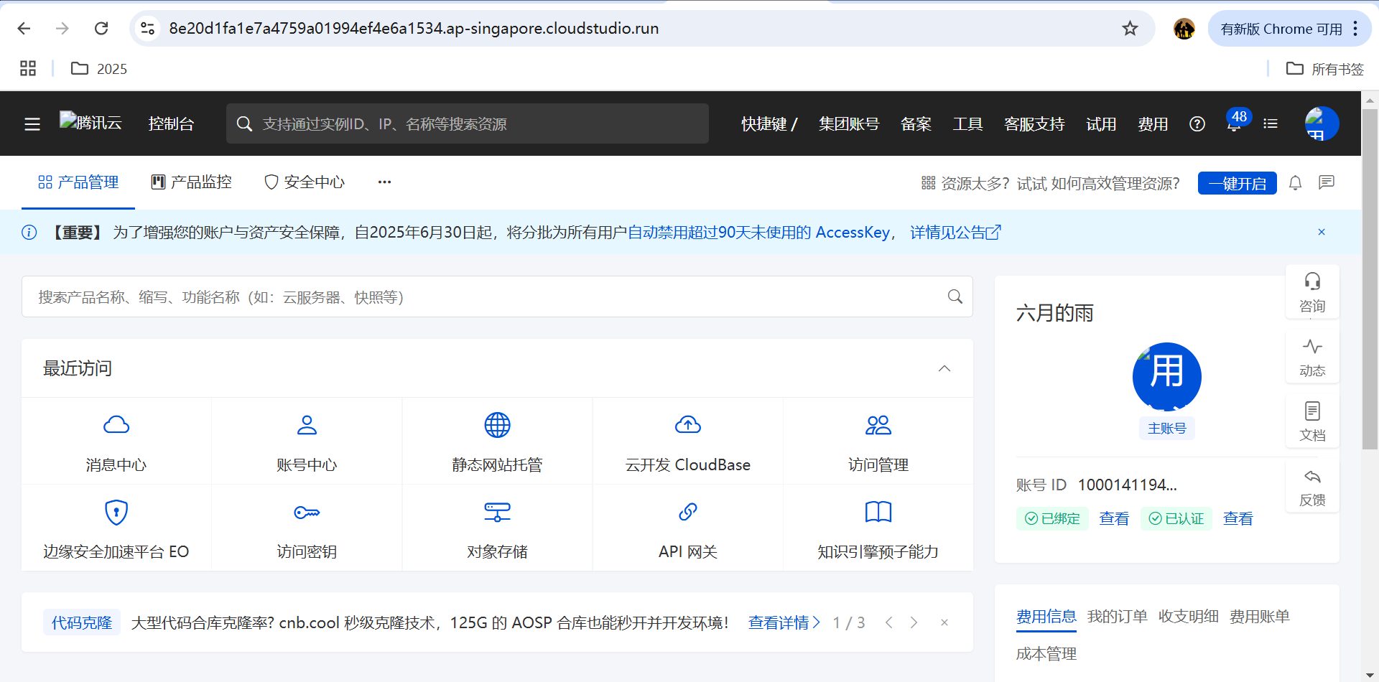Viewport: 1379px width, 682px height.
Task: Switch to 产品监控 tab
Action: click(191, 182)
